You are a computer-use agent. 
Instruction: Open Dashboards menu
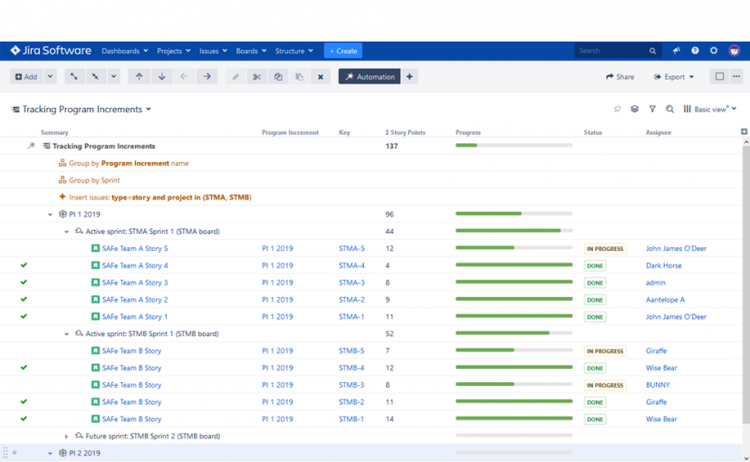[125, 51]
